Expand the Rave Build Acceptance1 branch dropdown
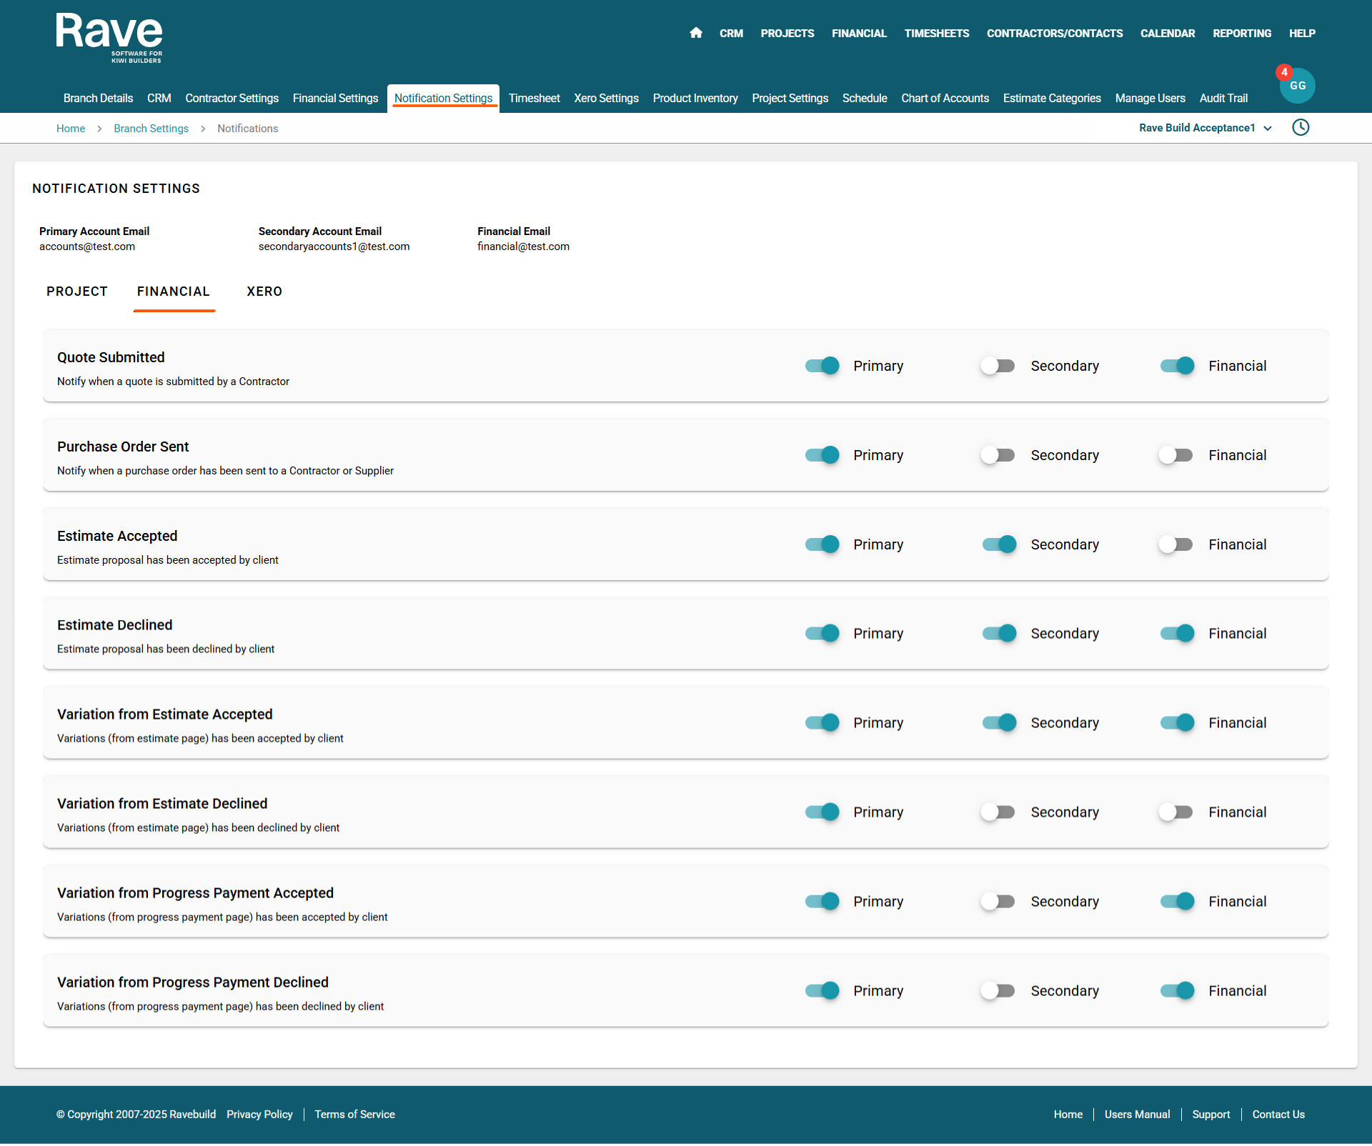The width and height of the screenshot is (1372, 1146). (1205, 128)
